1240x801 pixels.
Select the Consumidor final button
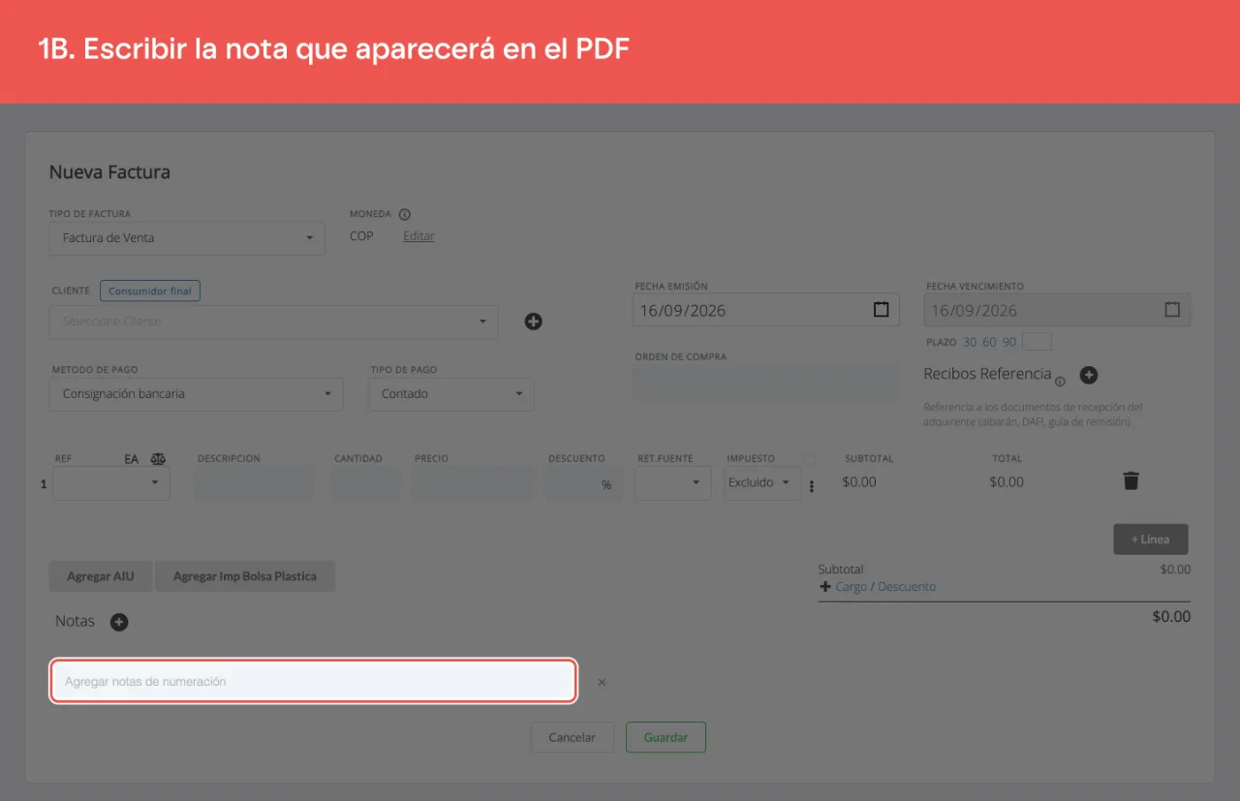point(150,291)
